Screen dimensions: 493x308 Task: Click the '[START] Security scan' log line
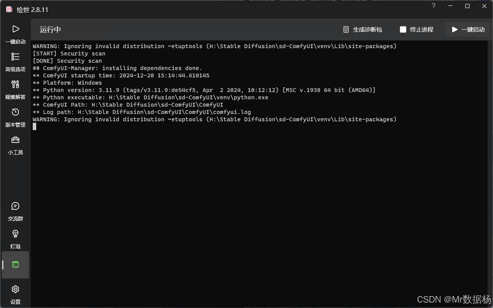pos(69,54)
